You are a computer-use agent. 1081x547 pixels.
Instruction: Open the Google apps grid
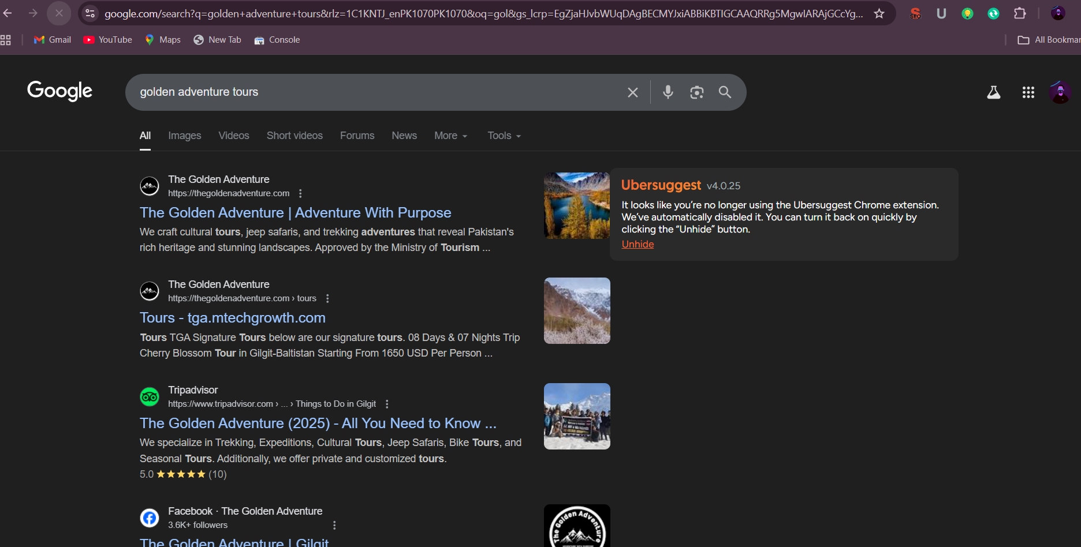pos(1028,92)
